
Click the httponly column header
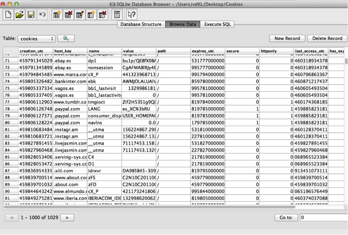(276, 51)
